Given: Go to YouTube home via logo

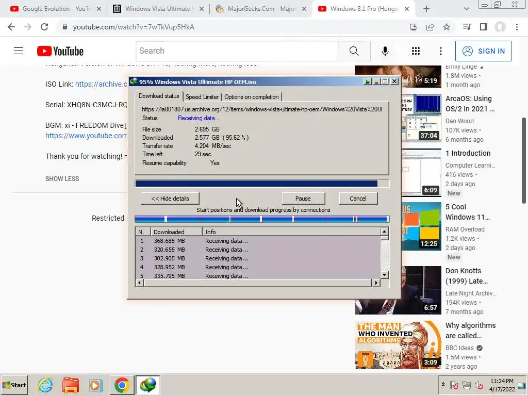Looking at the screenshot, I should (60, 51).
